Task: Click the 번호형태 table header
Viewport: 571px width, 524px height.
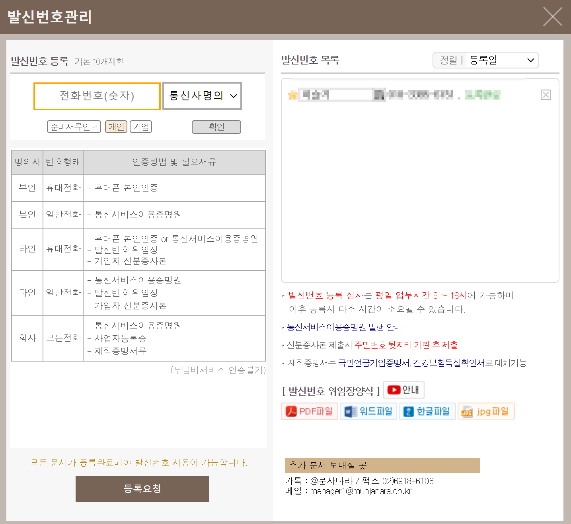Action: [63, 162]
